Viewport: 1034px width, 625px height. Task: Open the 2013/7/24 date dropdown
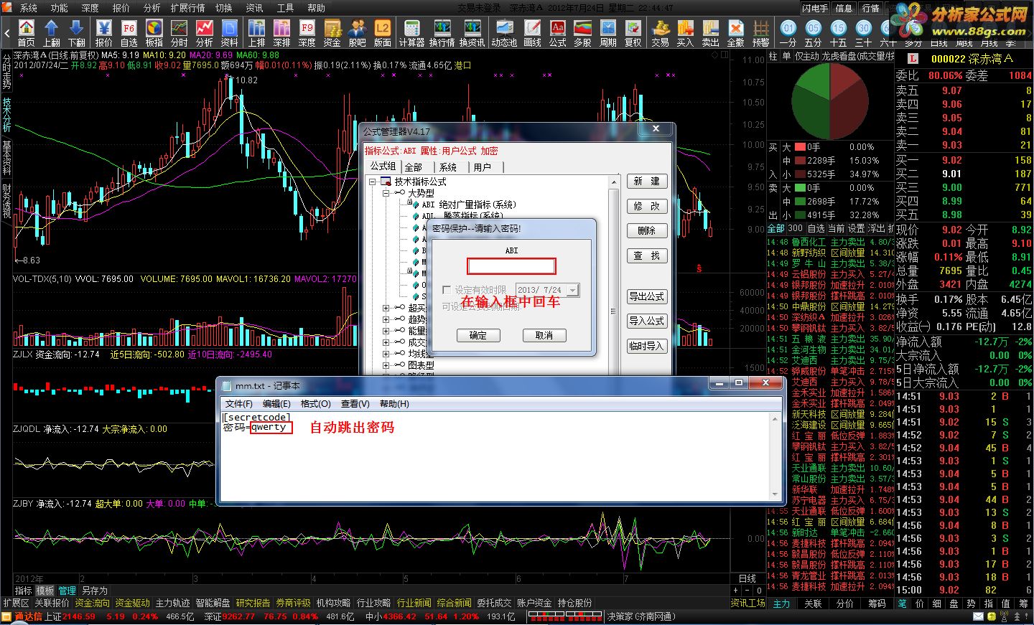click(573, 290)
